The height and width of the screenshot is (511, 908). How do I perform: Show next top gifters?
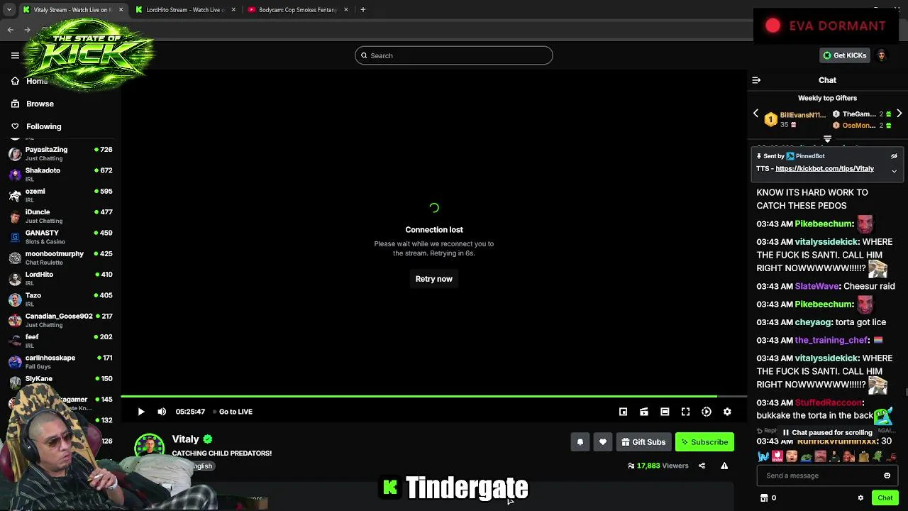pos(899,114)
